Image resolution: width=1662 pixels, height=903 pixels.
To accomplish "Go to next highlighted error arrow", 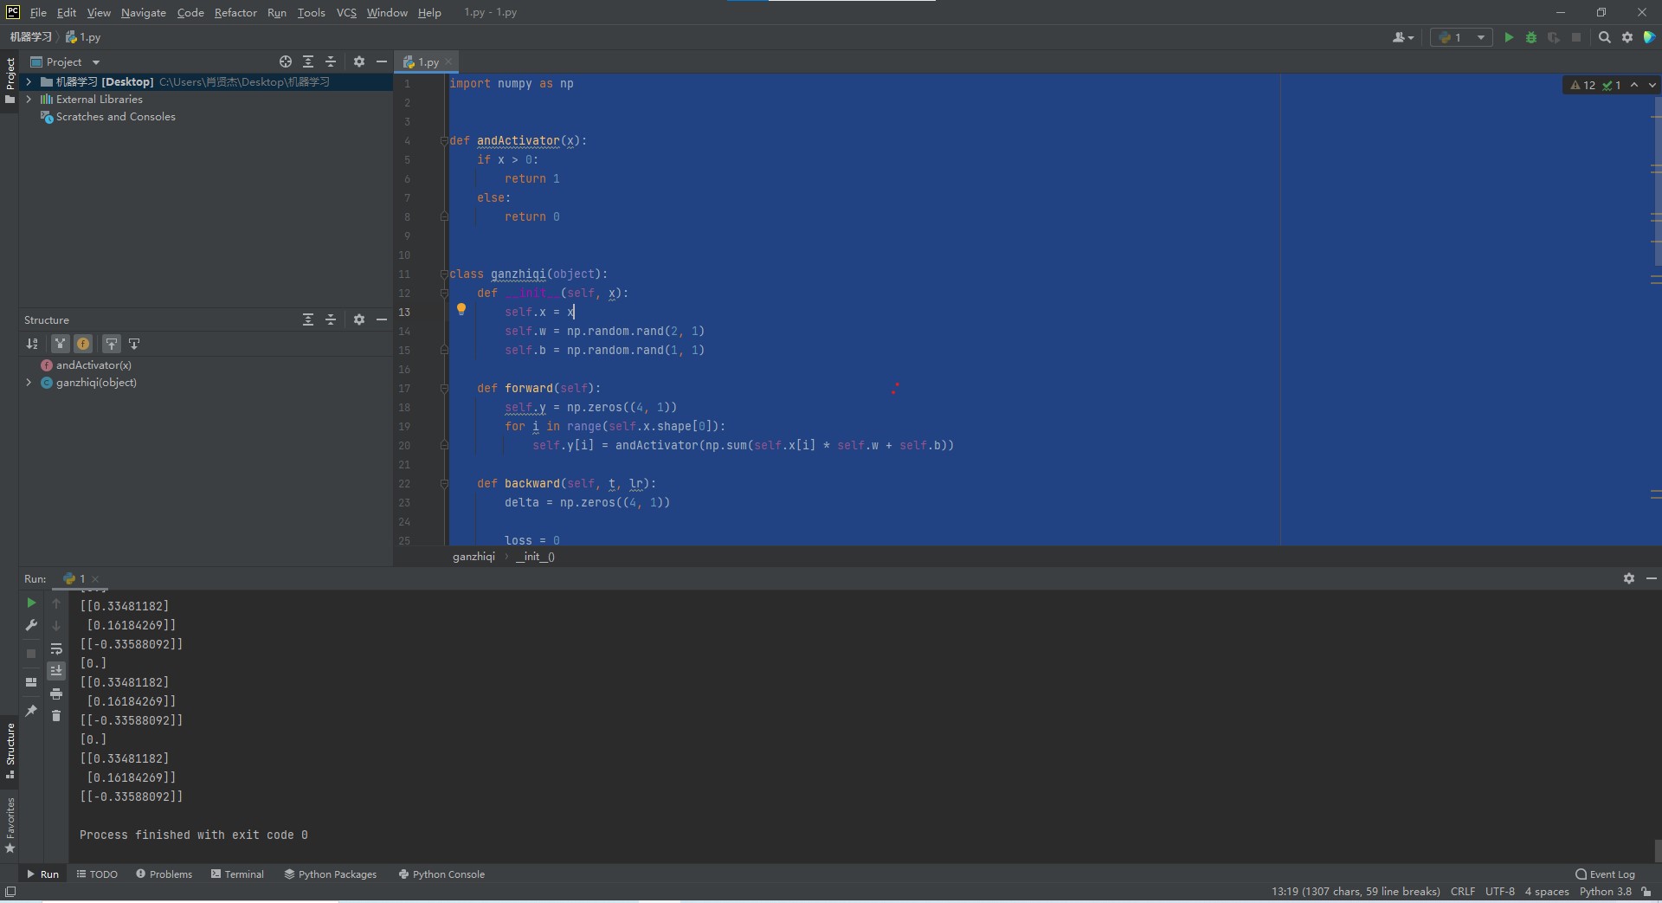I will [1652, 85].
